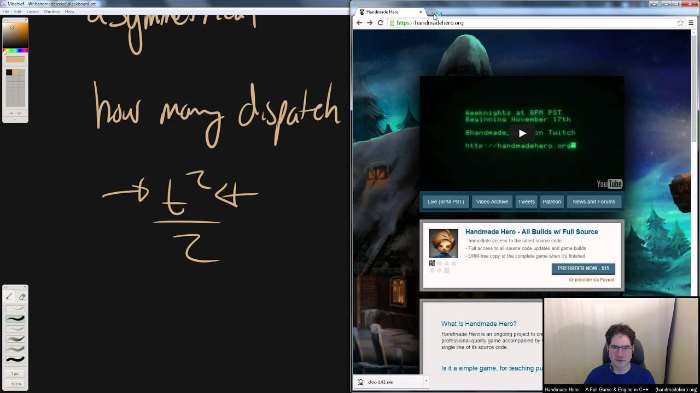Open the Chrome user profile button
This screenshot has height=393, width=700.
[654, 4]
